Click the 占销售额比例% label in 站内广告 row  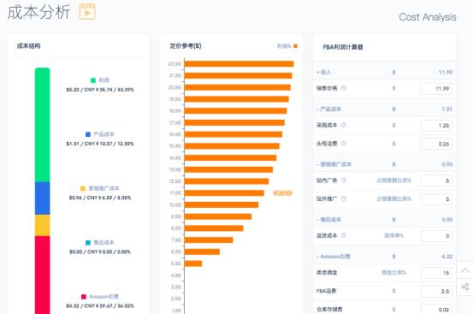394,181
